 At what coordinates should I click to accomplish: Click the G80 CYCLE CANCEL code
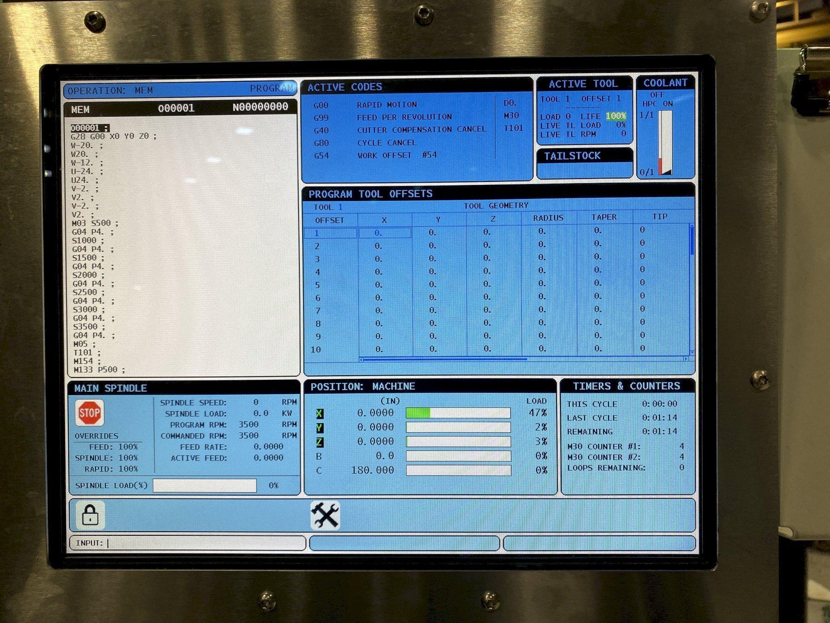click(365, 143)
